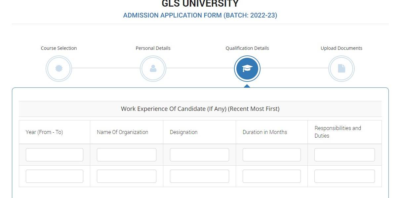
Task: Focus first row Year (From - To) field
Action: point(55,155)
